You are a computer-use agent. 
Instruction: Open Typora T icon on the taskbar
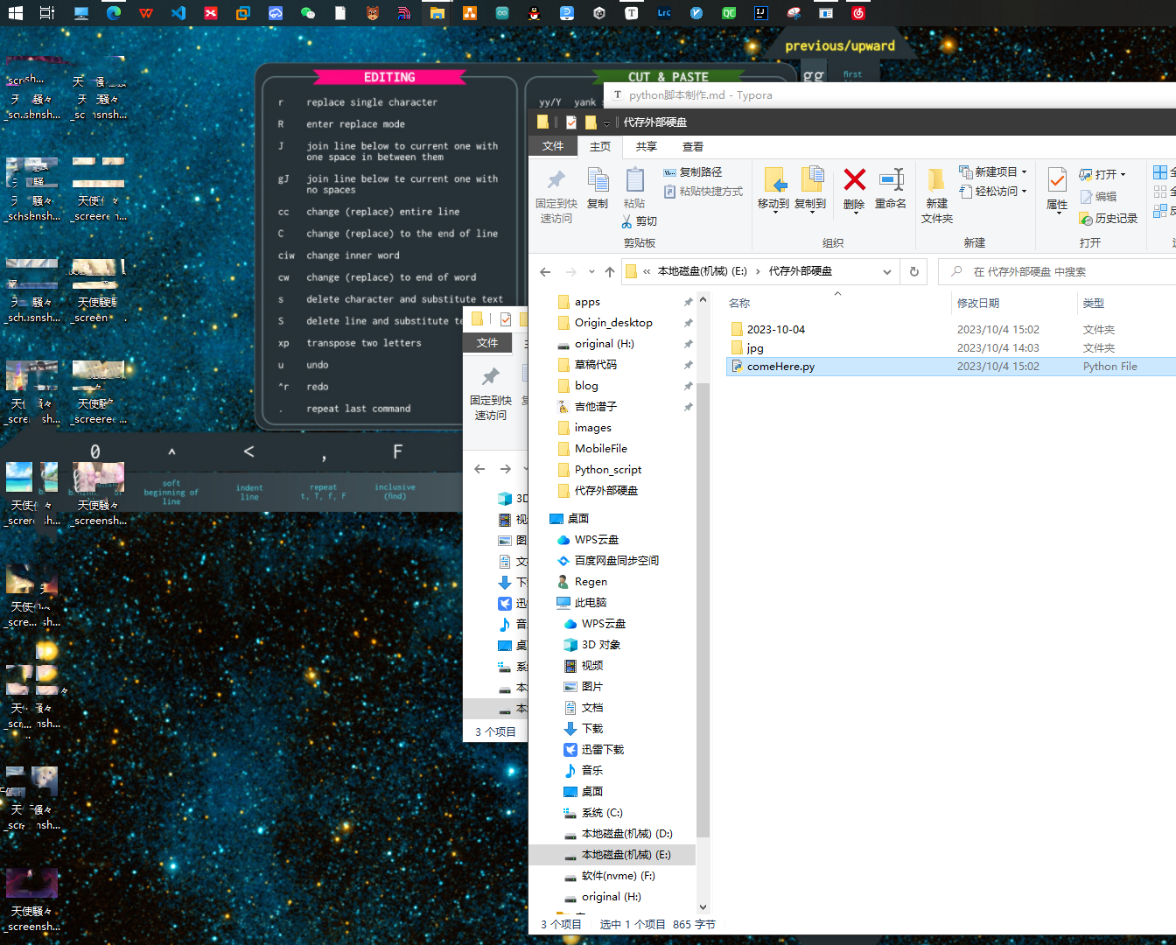coord(631,12)
